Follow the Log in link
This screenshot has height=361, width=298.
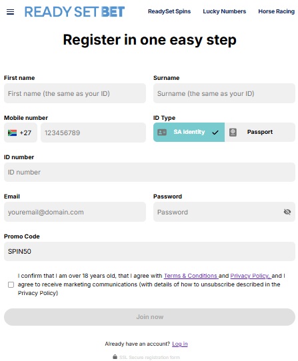180,344
